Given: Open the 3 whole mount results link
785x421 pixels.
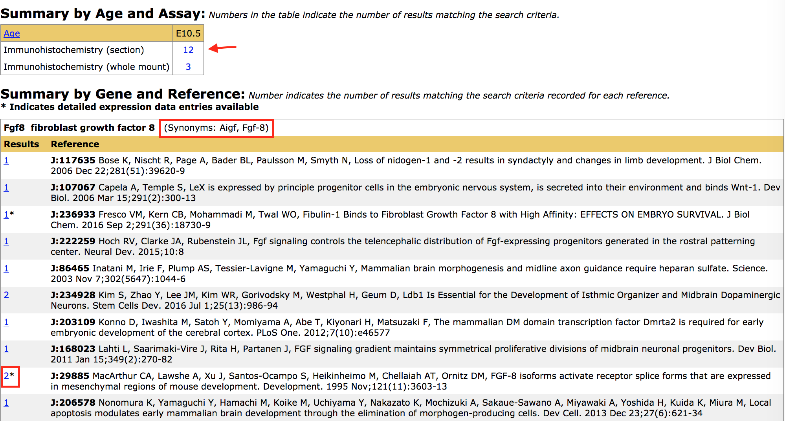Looking at the screenshot, I should pyautogui.click(x=188, y=67).
